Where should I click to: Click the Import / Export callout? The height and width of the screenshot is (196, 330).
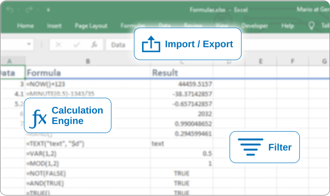187,44
